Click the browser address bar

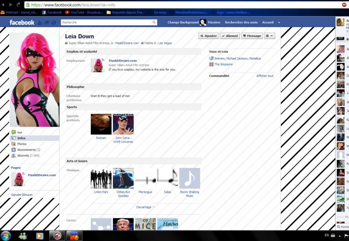182,5
